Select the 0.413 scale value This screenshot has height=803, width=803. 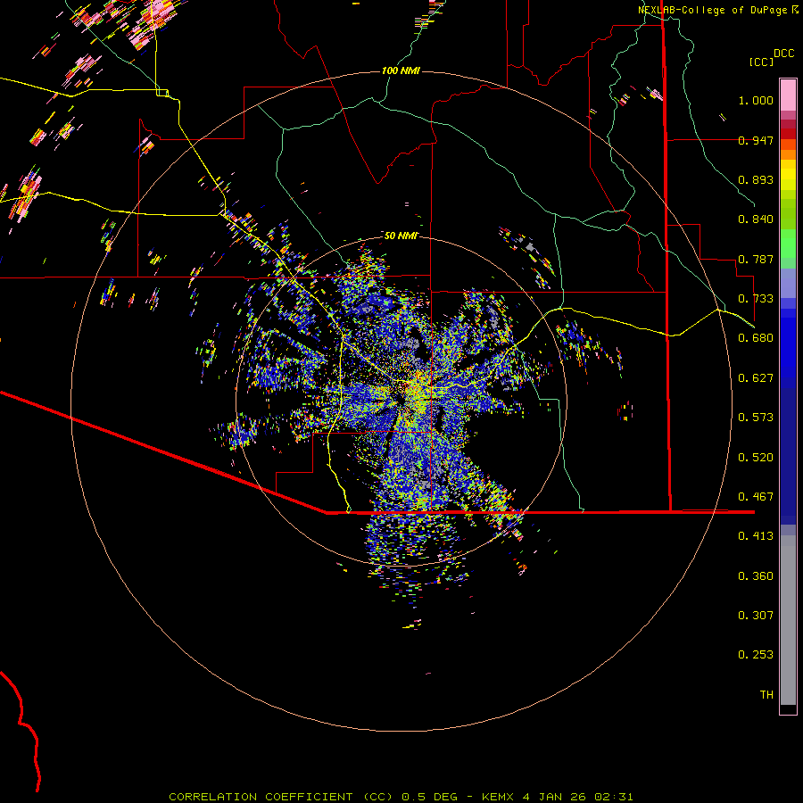[x=756, y=536]
